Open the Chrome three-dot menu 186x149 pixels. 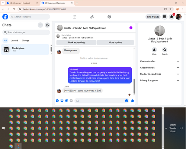click(x=183, y=9)
